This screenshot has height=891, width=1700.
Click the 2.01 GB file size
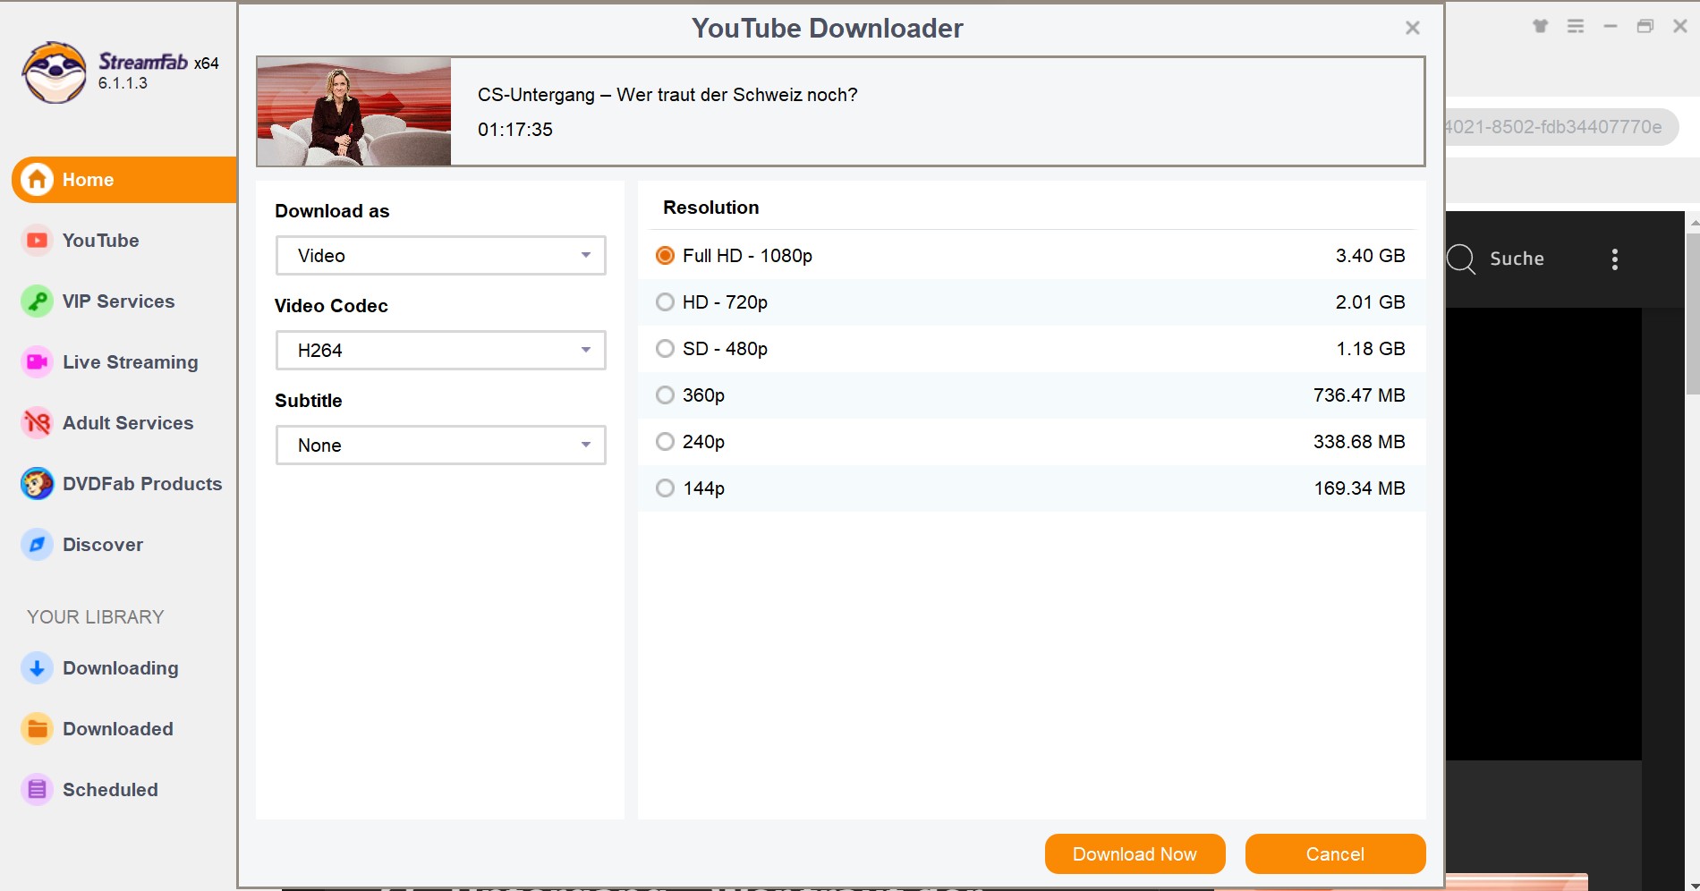(x=1370, y=302)
